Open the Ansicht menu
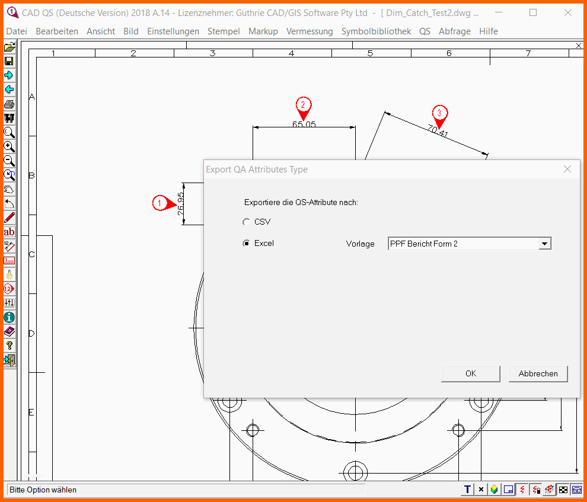 point(101,31)
